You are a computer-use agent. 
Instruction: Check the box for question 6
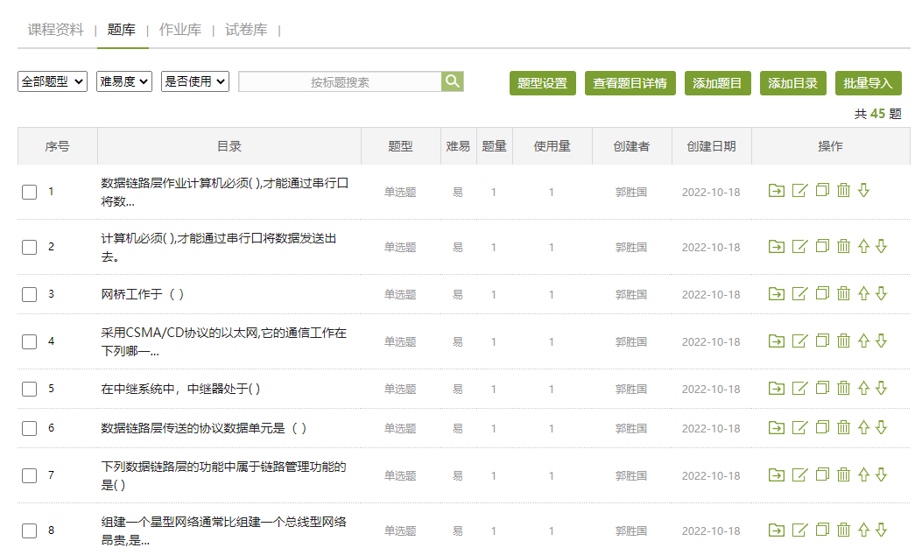pyautogui.click(x=29, y=428)
